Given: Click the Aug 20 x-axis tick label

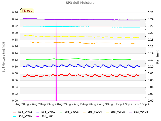Looking at the screenshot, I should click(x=20, y=104).
